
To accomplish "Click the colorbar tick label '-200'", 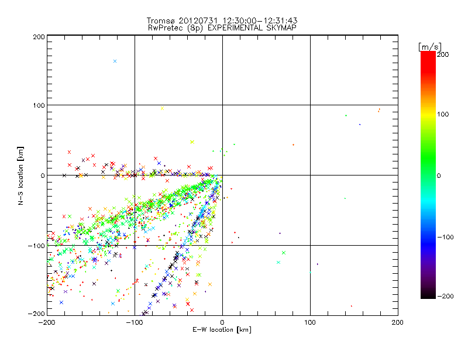I will coord(445,297).
